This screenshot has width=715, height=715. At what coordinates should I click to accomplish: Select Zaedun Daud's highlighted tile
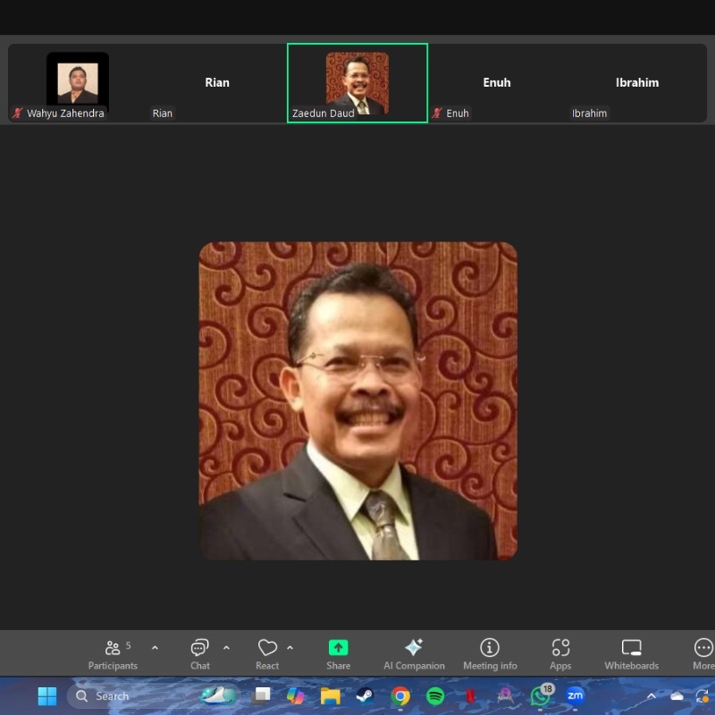click(357, 82)
